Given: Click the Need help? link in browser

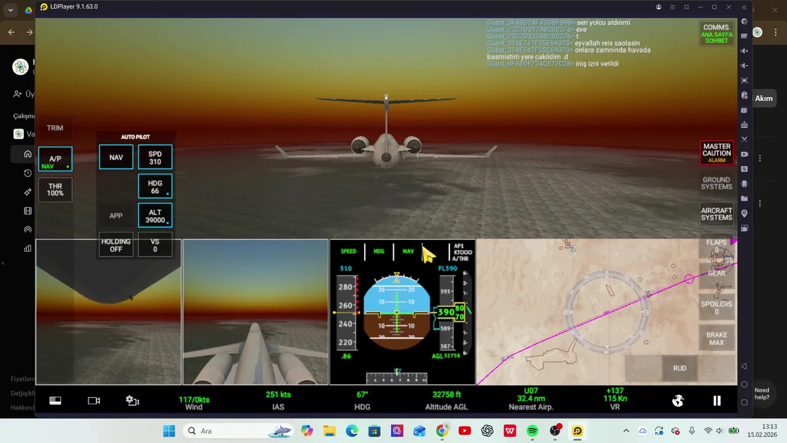Looking at the screenshot, I should tap(762, 394).
